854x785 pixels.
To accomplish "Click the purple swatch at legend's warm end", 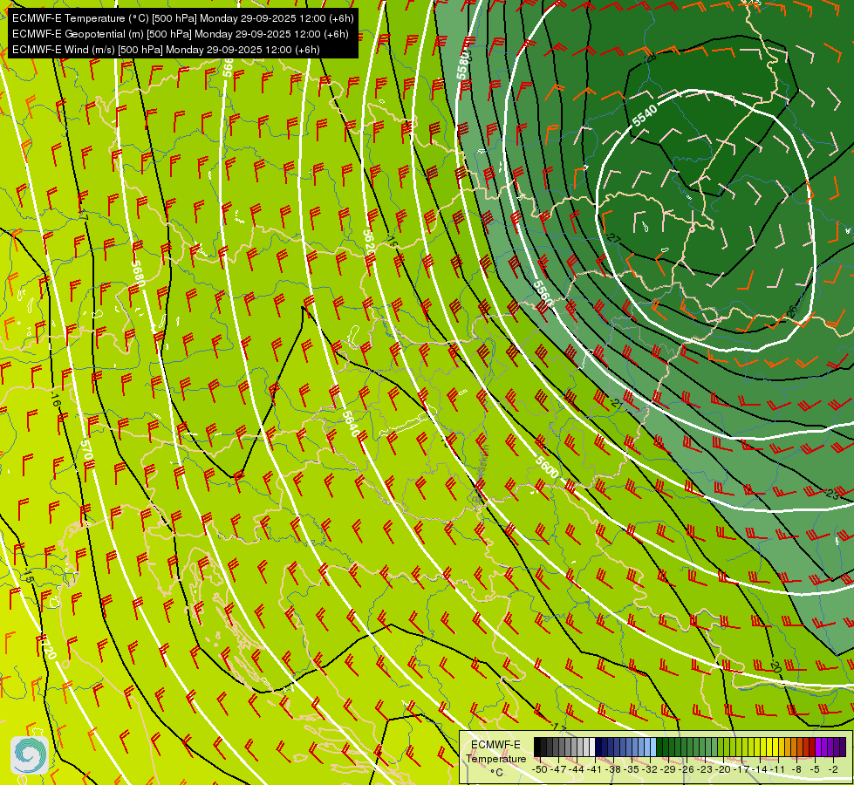I will coord(843,747).
